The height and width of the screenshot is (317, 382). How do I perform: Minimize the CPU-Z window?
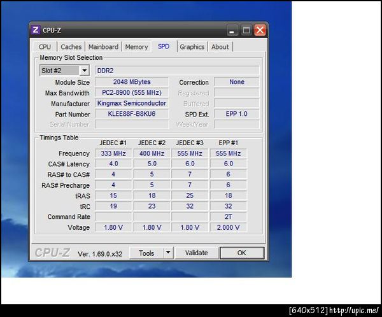(x=232, y=30)
